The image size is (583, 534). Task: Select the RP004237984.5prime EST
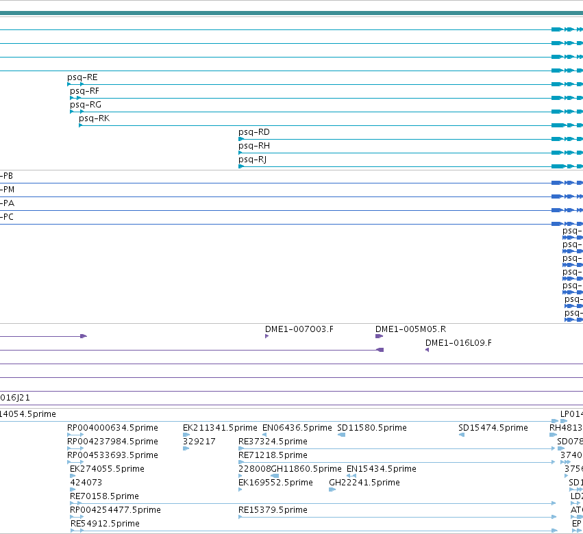(x=112, y=442)
